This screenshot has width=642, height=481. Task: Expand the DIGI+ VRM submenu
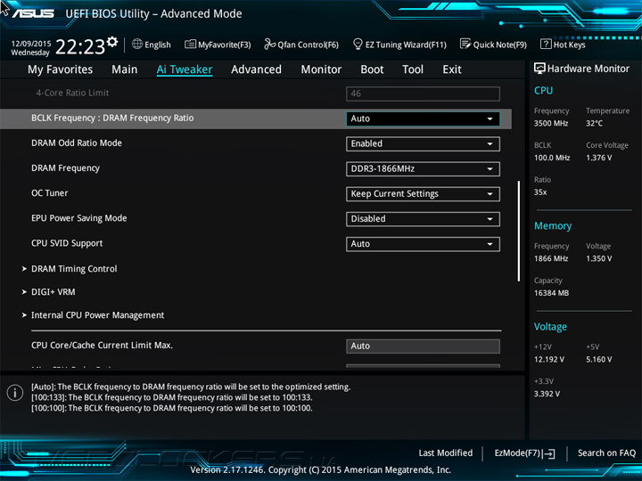53,292
